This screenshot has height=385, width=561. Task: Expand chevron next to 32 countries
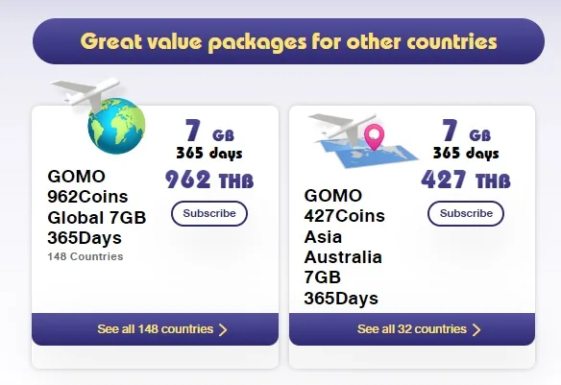(476, 329)
